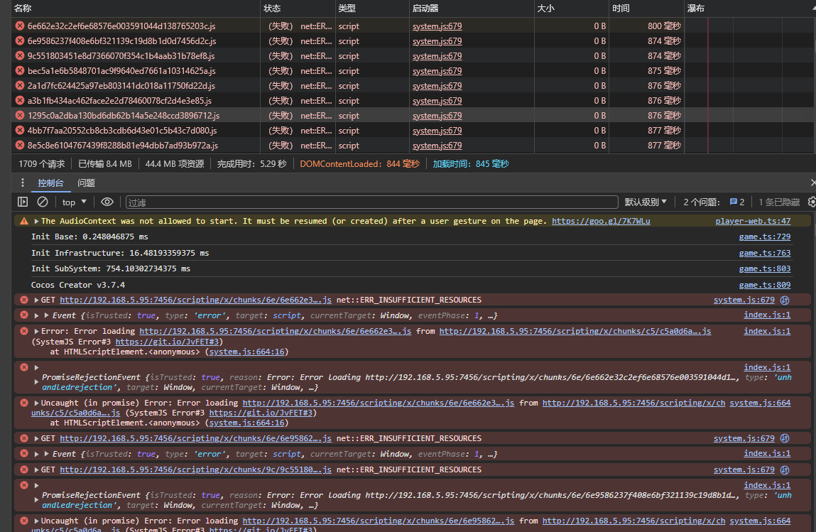Click the 加载时间: 845 毫秒 status text
This screenshot has width=816, height=532.
tap(470, 164)
